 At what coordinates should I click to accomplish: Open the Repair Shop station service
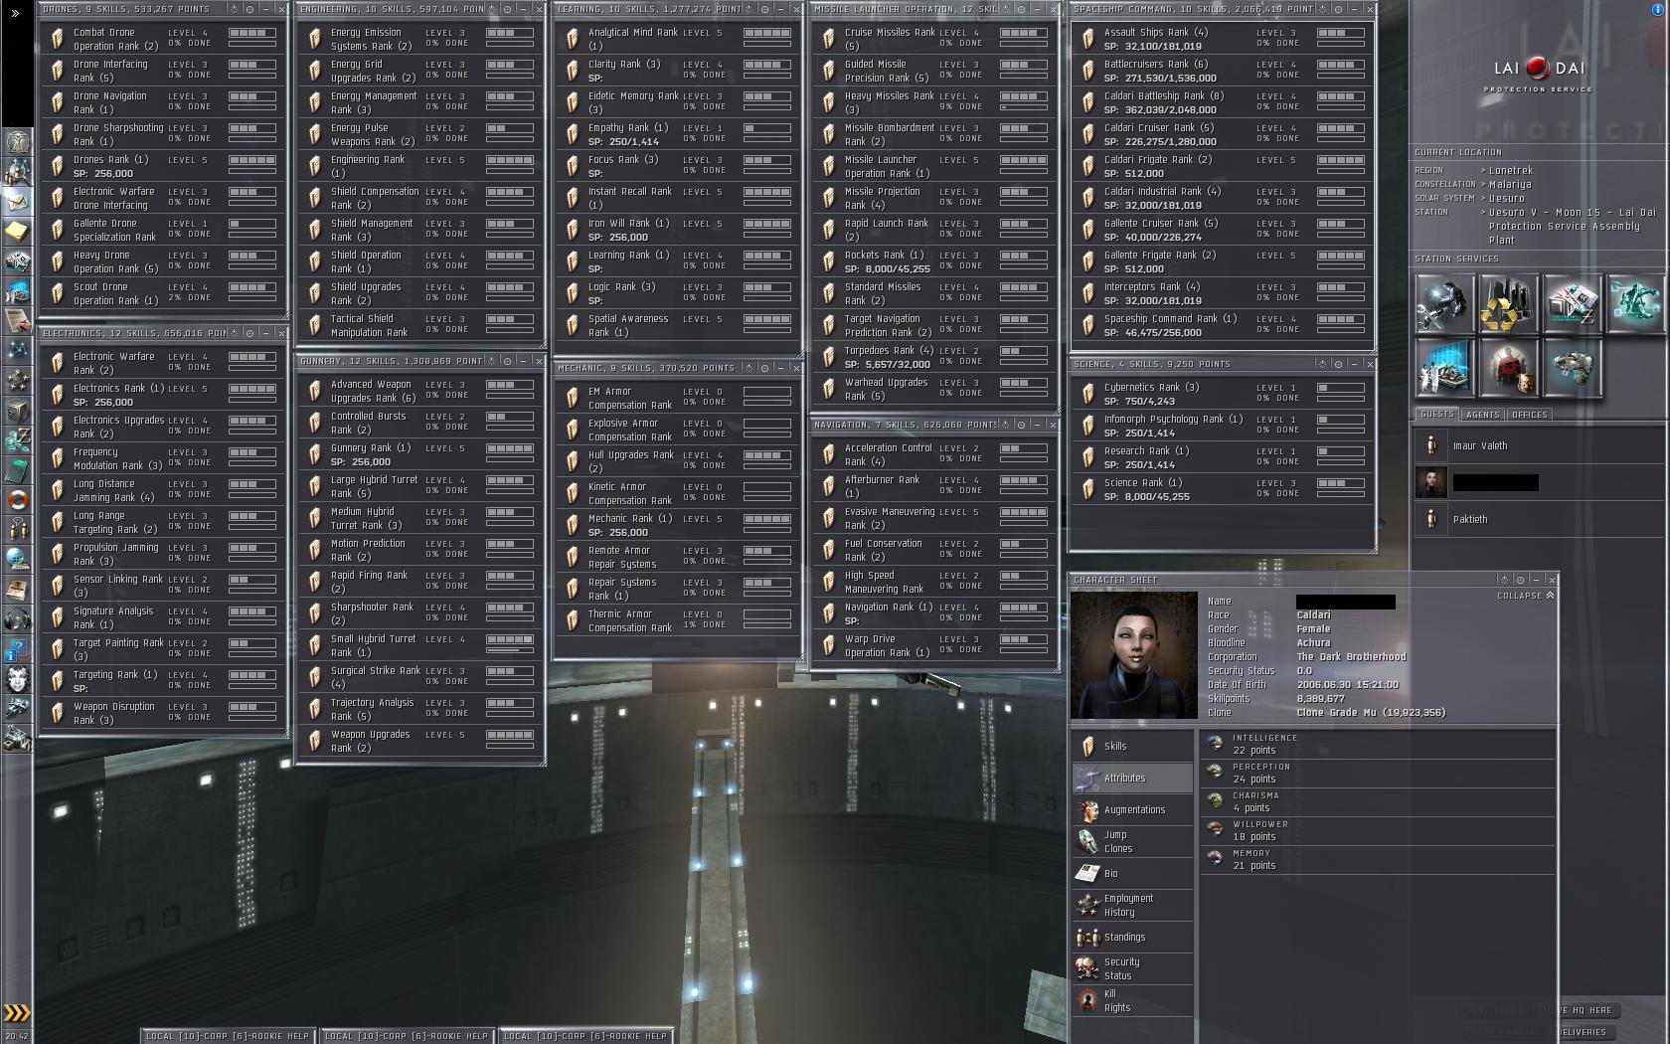[1444, 304]
